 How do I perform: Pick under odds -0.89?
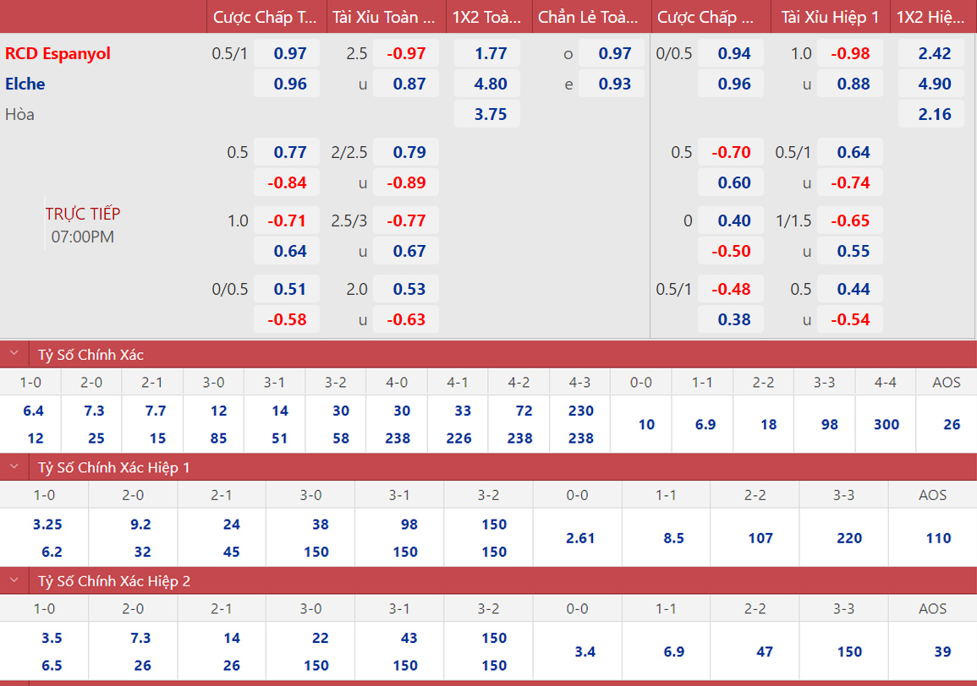(x=406, y=183)
